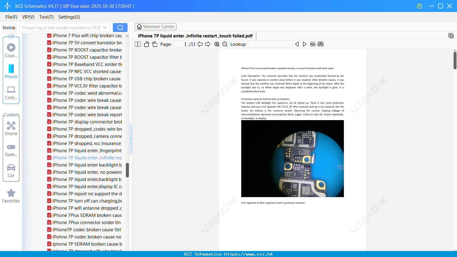
Task: Open iPhone 7P display connector broken file
Action: tap(85, 122)
